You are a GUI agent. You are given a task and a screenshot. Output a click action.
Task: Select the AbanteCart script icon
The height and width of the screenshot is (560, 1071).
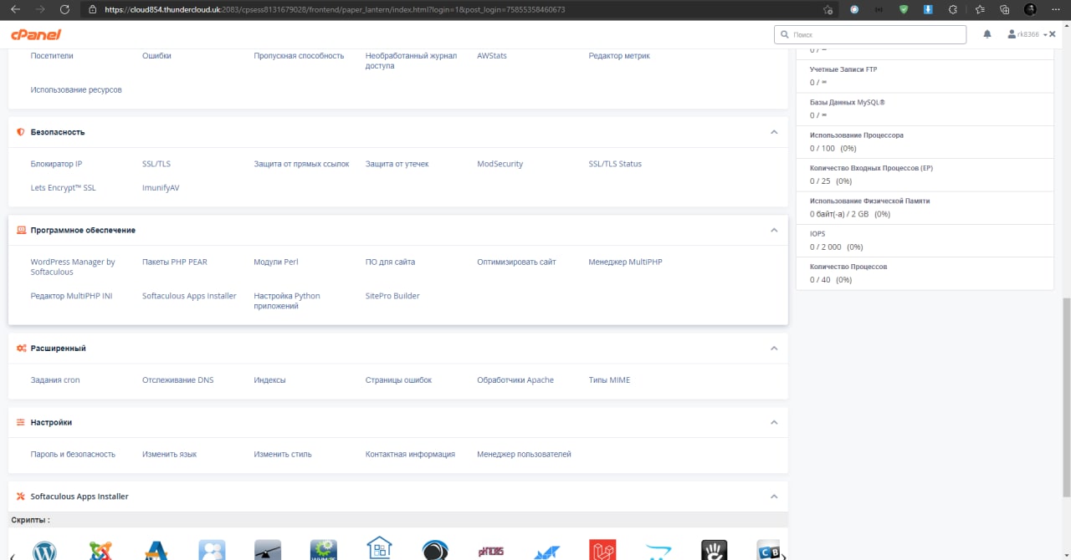156,550
